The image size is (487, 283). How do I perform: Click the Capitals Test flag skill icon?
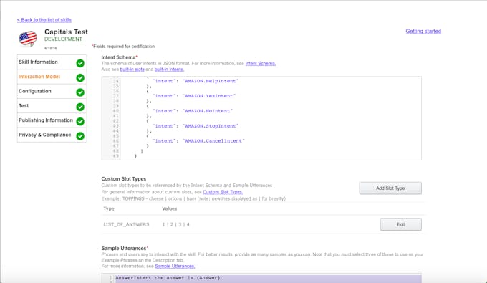pyautogui.click(x=28, y=39)
